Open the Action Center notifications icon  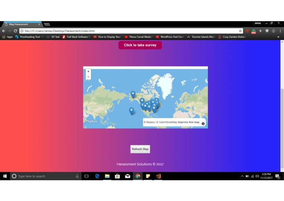click(x=277, y=176)
